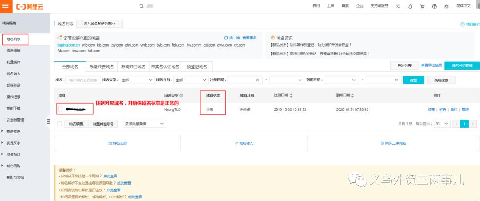Collapse the sidebar with the handle icon
480x201 pixels.
click(48, 121)
